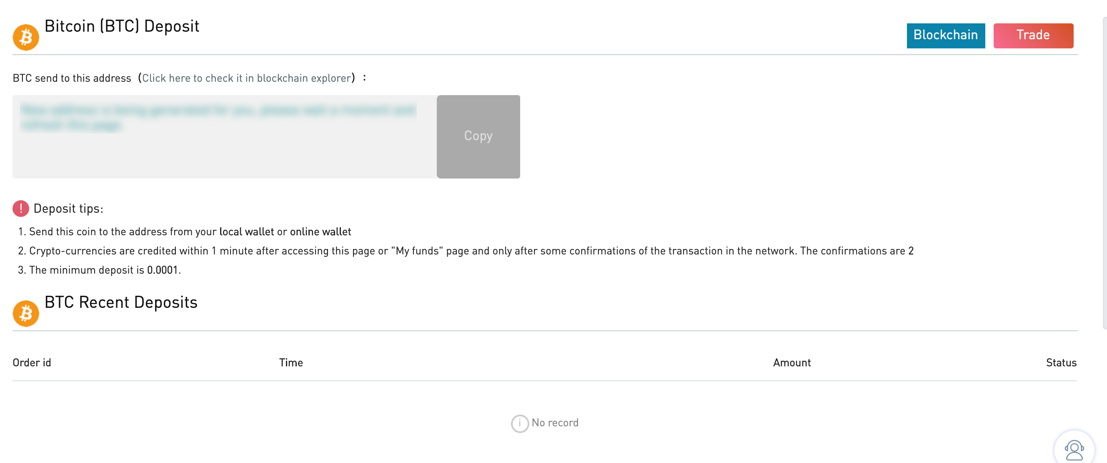
Task: Click the minimum deposit 0.0001 value
Action: [x=162, y=270]
